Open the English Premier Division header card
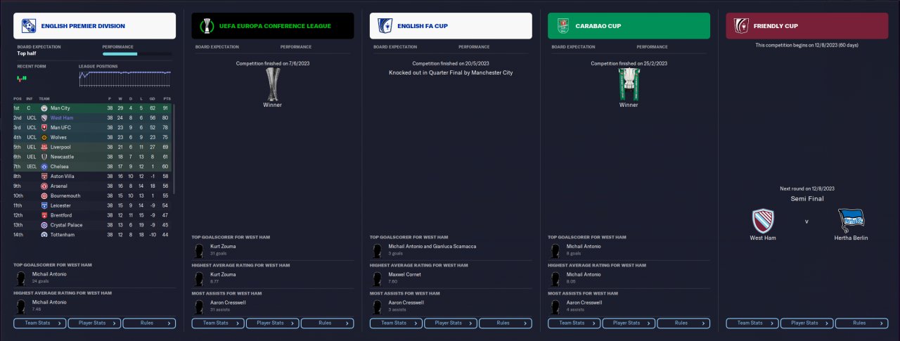Screen dimensions: 900x341 pos(94,26)
